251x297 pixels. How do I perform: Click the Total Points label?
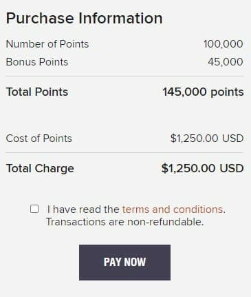[37, 92]
